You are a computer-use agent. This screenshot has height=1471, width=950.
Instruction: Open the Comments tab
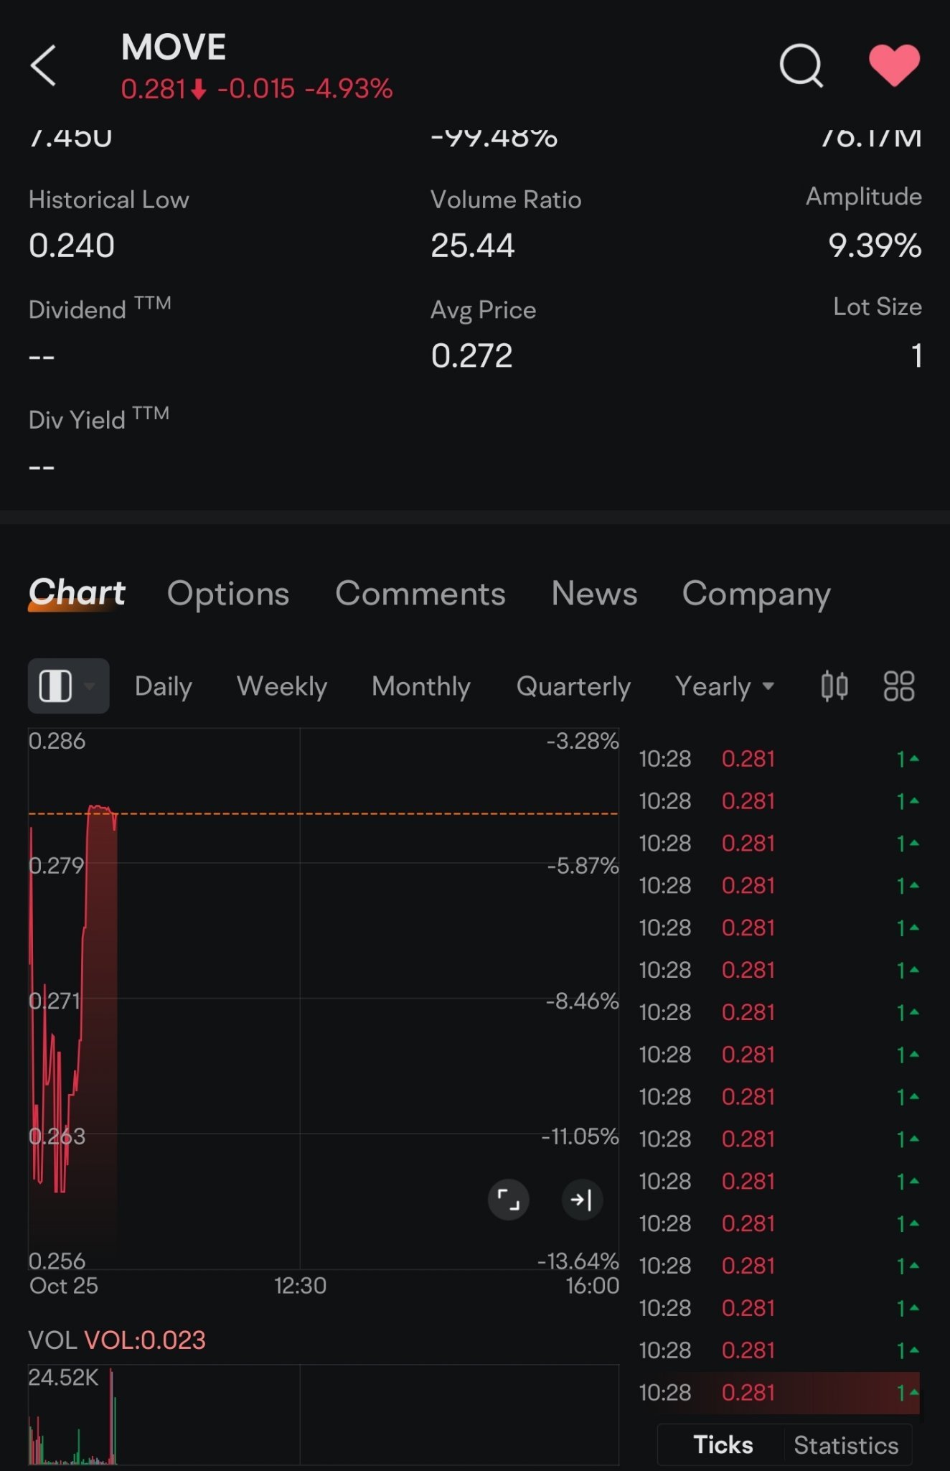pos(420,594)
